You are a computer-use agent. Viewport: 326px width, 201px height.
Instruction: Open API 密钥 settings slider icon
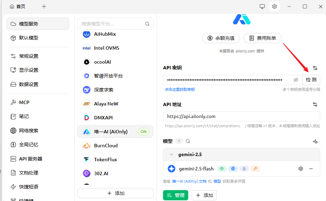point(315,68)
